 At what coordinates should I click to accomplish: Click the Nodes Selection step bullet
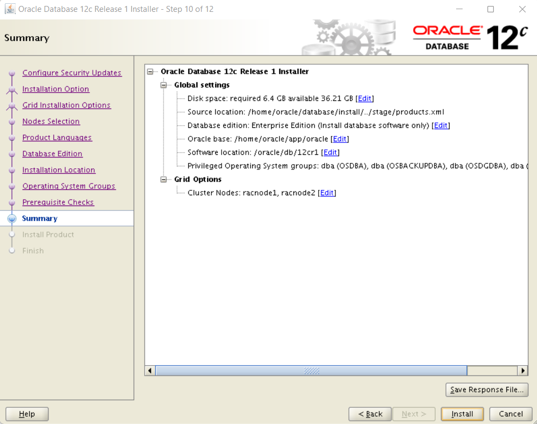pyautogui.click(x=12, y=121)
